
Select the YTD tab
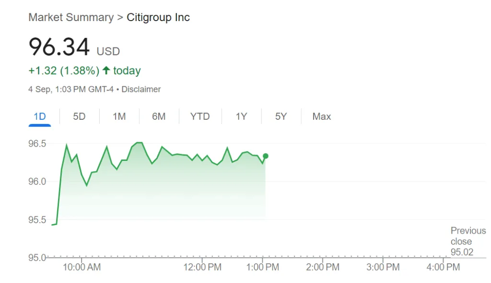(x=200, y=116)
